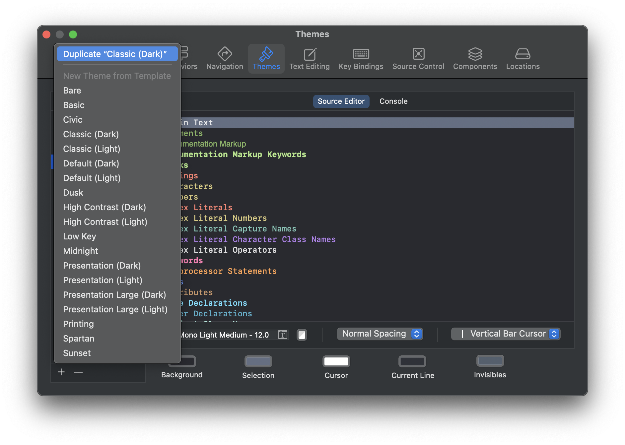Select Documentation Markup Keywords row
This screenshot has width=625, height=445.
[x=378, y=155]
